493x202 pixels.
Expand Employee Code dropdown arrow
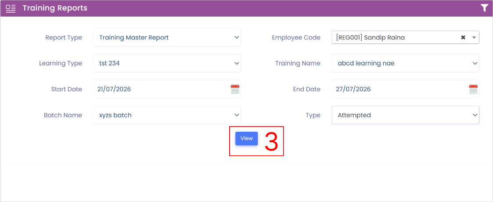coord(474,37)
